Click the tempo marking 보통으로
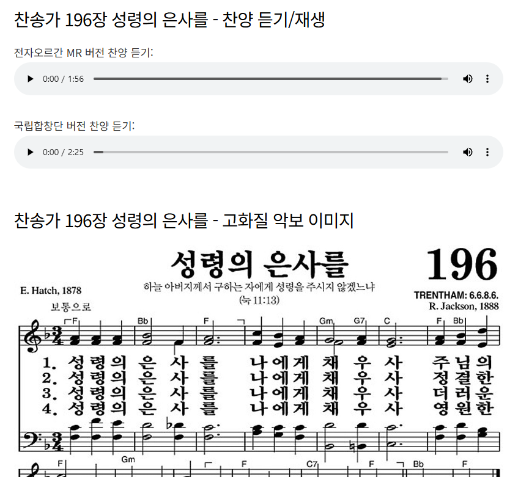Screen dimensions: 518x477 point(70,307)
